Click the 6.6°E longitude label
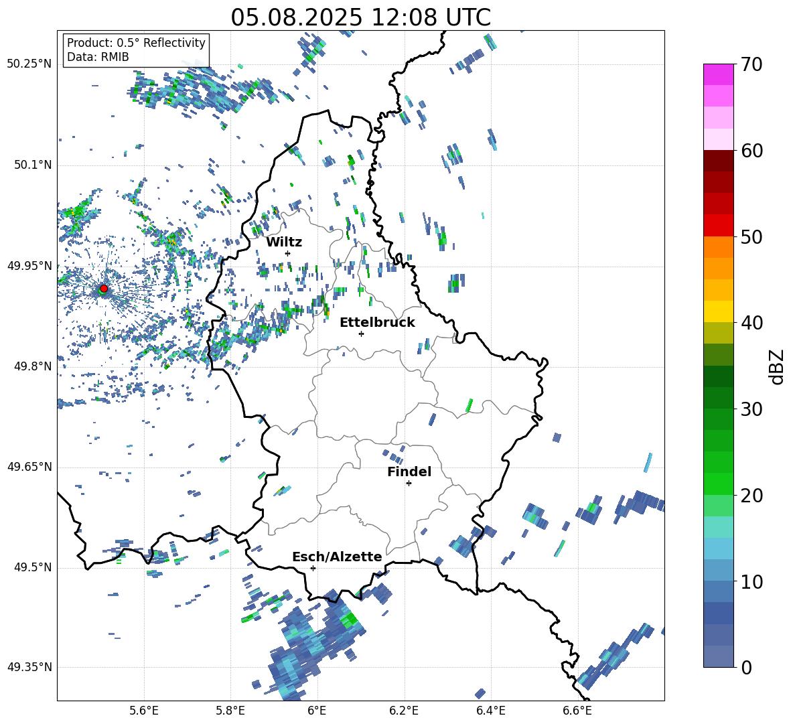The image size is (793, 724). coord(577,711)
